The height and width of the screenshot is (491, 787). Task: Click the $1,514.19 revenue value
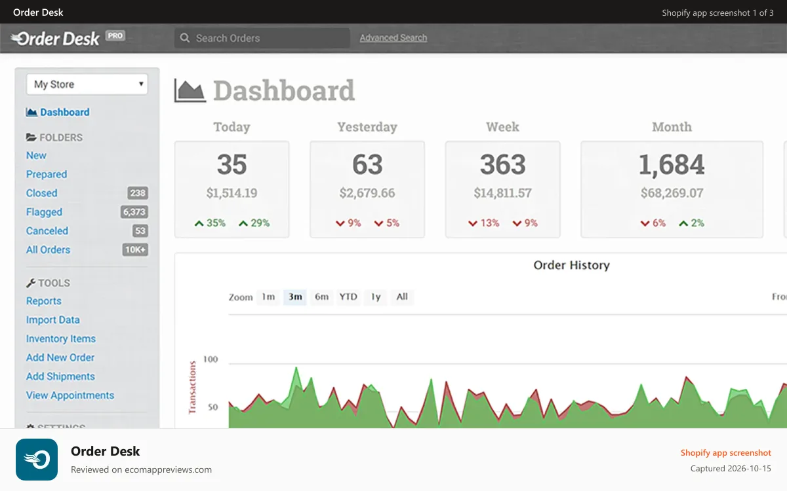232,193
